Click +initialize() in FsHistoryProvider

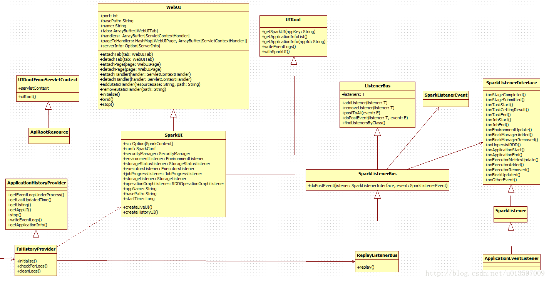(x=27, y=261)
